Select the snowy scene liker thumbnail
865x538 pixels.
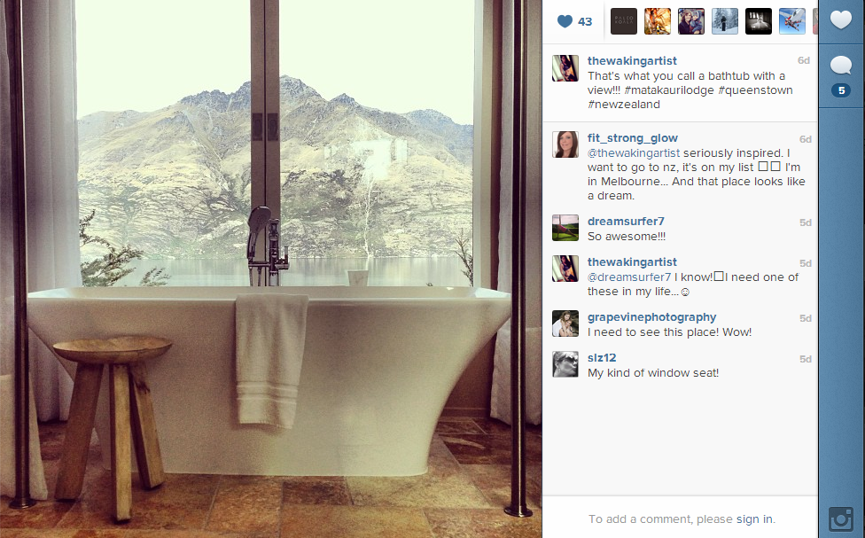tap(725, 21)
